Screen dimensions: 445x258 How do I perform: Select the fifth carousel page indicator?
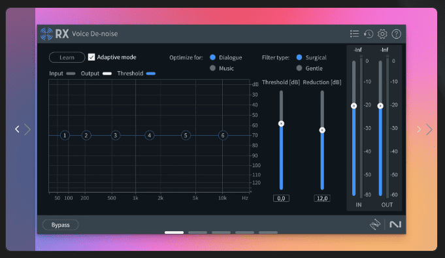268,233
